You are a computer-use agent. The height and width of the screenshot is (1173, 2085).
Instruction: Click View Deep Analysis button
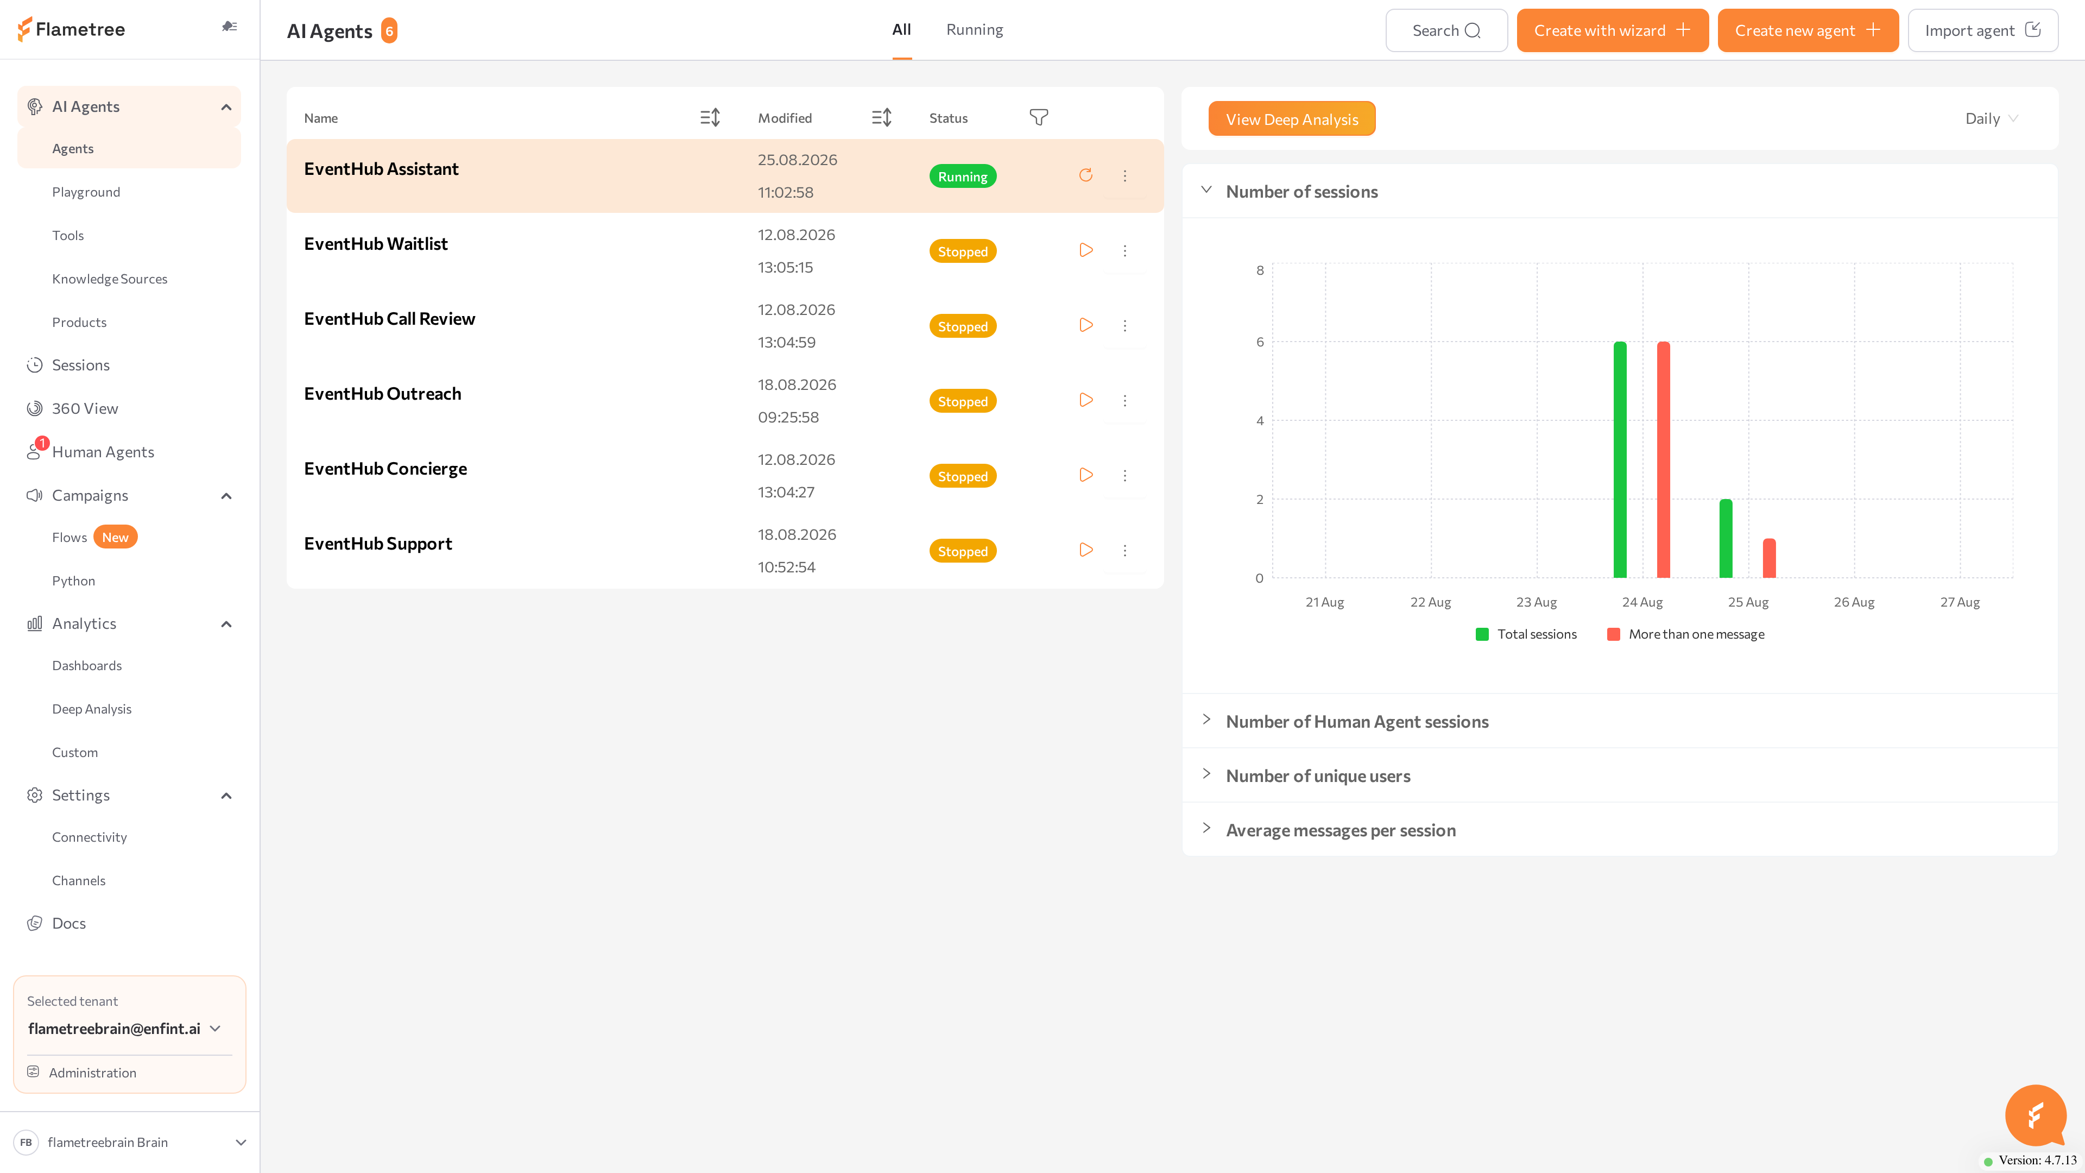point(1292,119)
